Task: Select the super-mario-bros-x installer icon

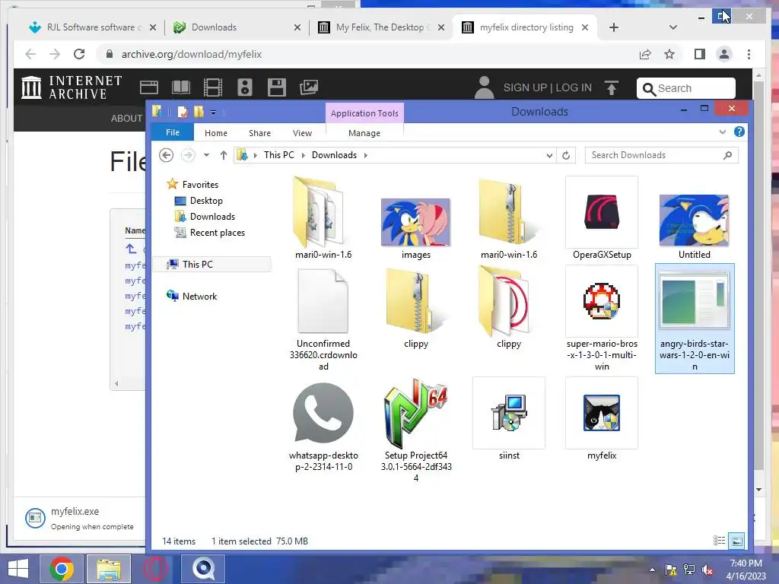Action: pos(602,301)
